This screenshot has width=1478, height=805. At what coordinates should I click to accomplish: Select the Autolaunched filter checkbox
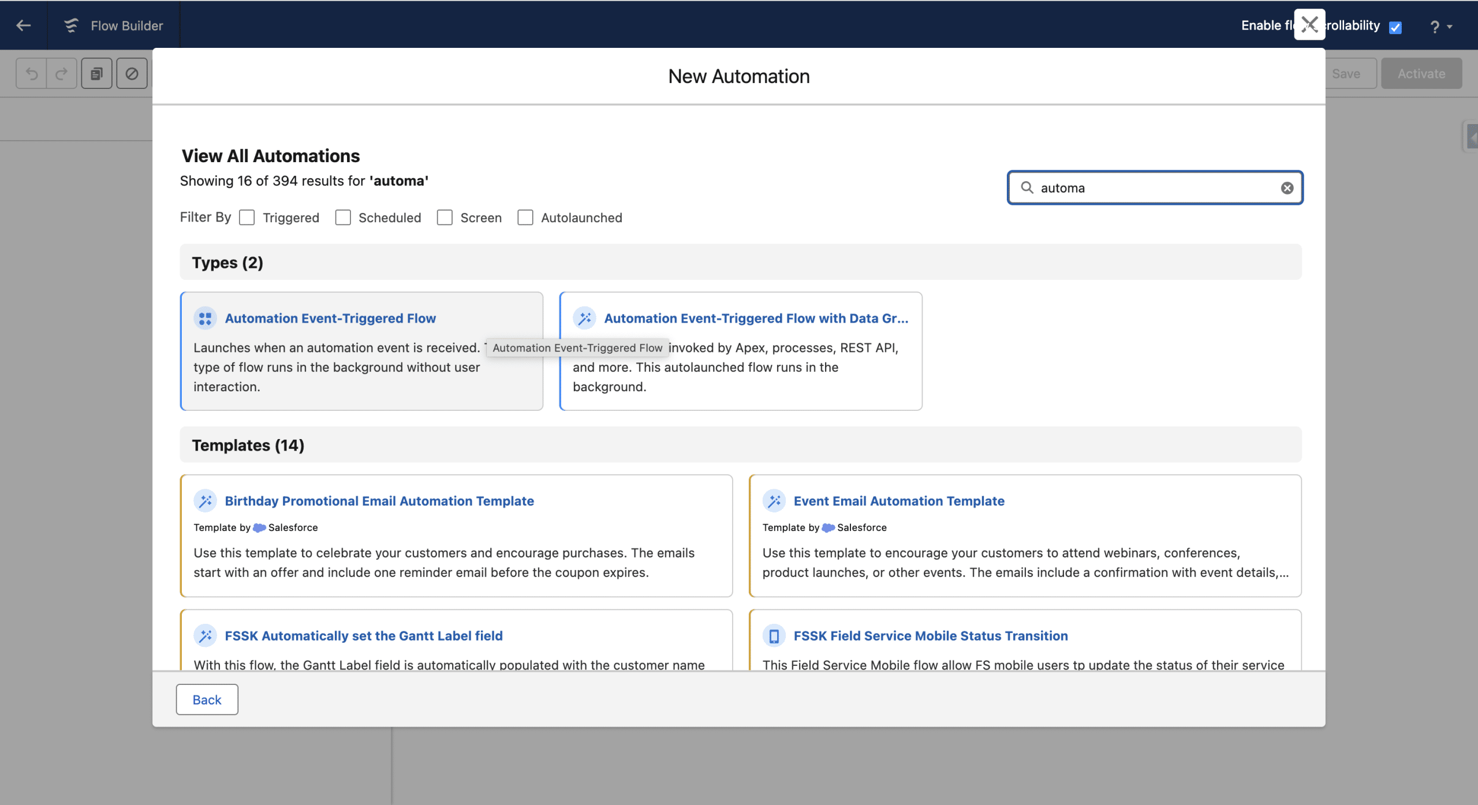(x=525, y=218)
